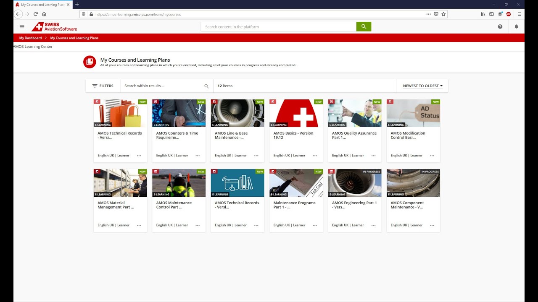This screenshot has width=538, height=302.
Task: Click AD Status thumbnail of Modification Control
Action: point(413,113)
